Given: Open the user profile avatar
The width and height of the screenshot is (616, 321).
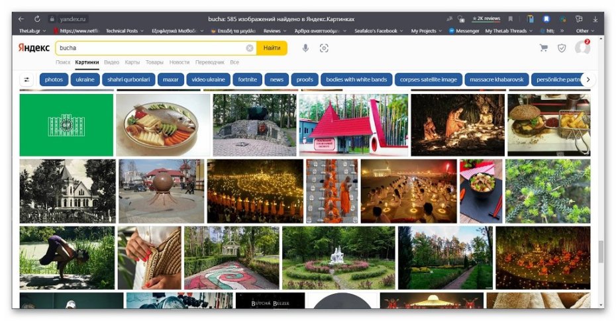Looking at the screenshot, I should click(582, 48).
